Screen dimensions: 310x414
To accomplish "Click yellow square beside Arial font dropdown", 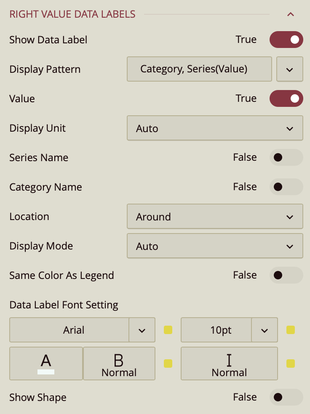I will [168, 330].
